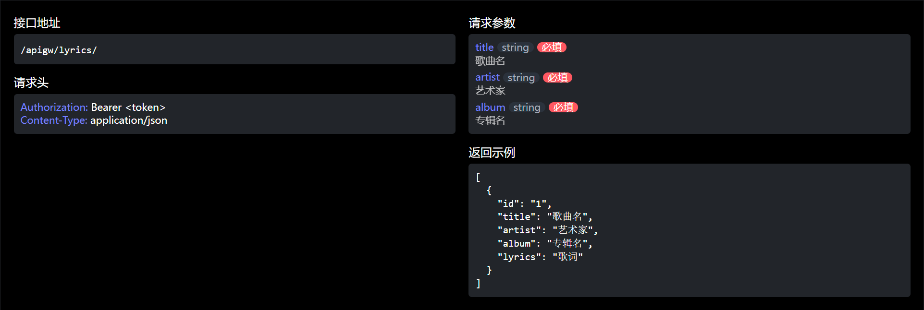The width and height of the screenshot is (924, 310).
Task: Click the Authorization header name
Action: click(54, 107)
